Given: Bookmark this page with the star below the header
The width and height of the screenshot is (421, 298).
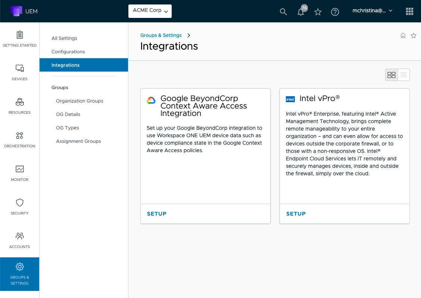Looking at the screenshot, I should click(x=414, y=35).
